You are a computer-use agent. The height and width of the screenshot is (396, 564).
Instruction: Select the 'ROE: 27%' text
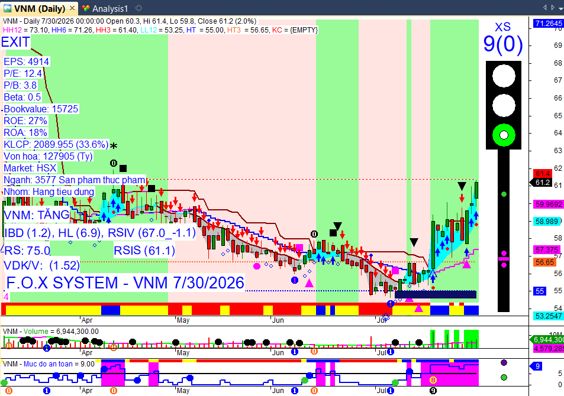(x=25, y=121)
